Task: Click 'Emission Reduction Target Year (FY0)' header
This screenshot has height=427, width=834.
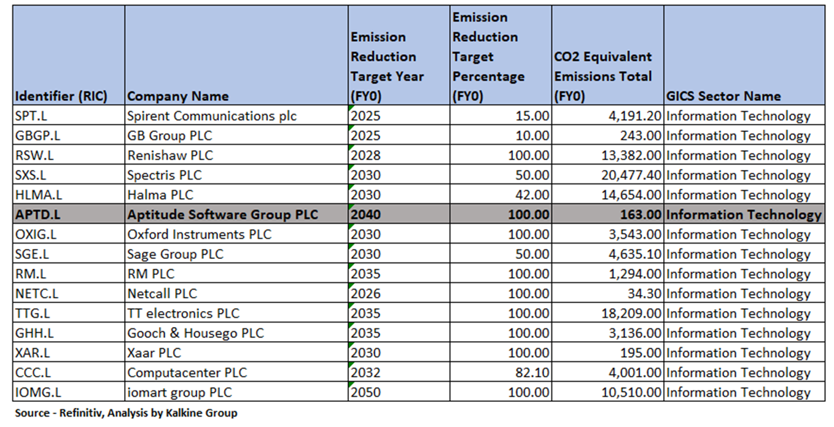Action: tap(399, 55)
